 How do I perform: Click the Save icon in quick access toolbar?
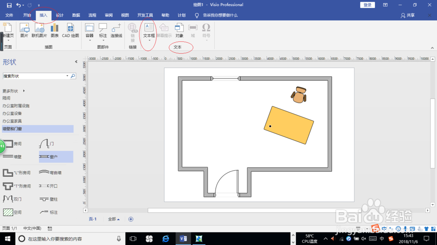(9, 5)
